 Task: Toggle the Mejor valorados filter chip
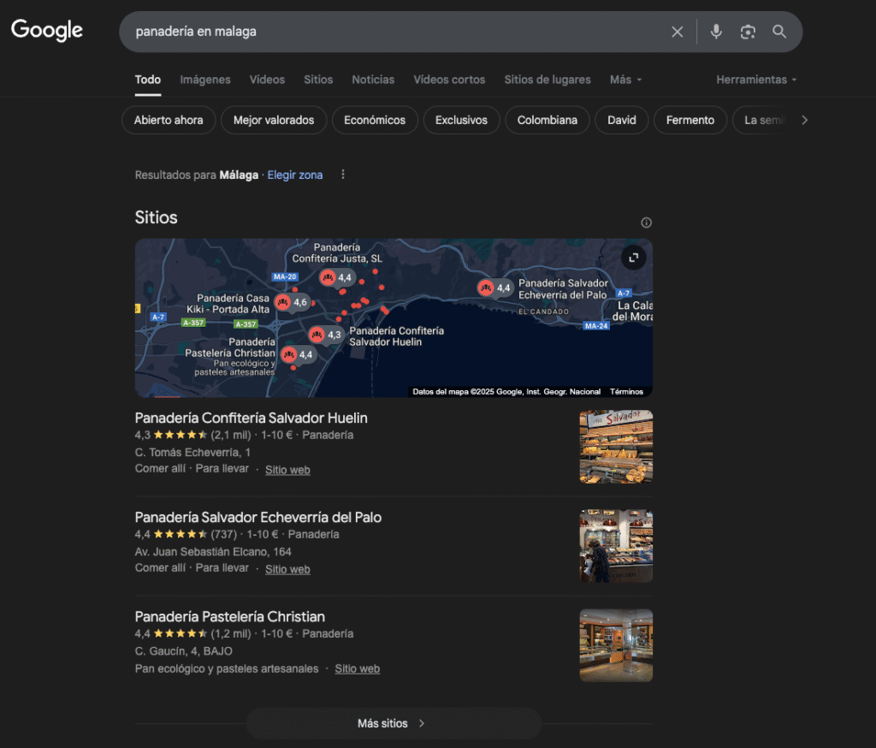(274, 120)
